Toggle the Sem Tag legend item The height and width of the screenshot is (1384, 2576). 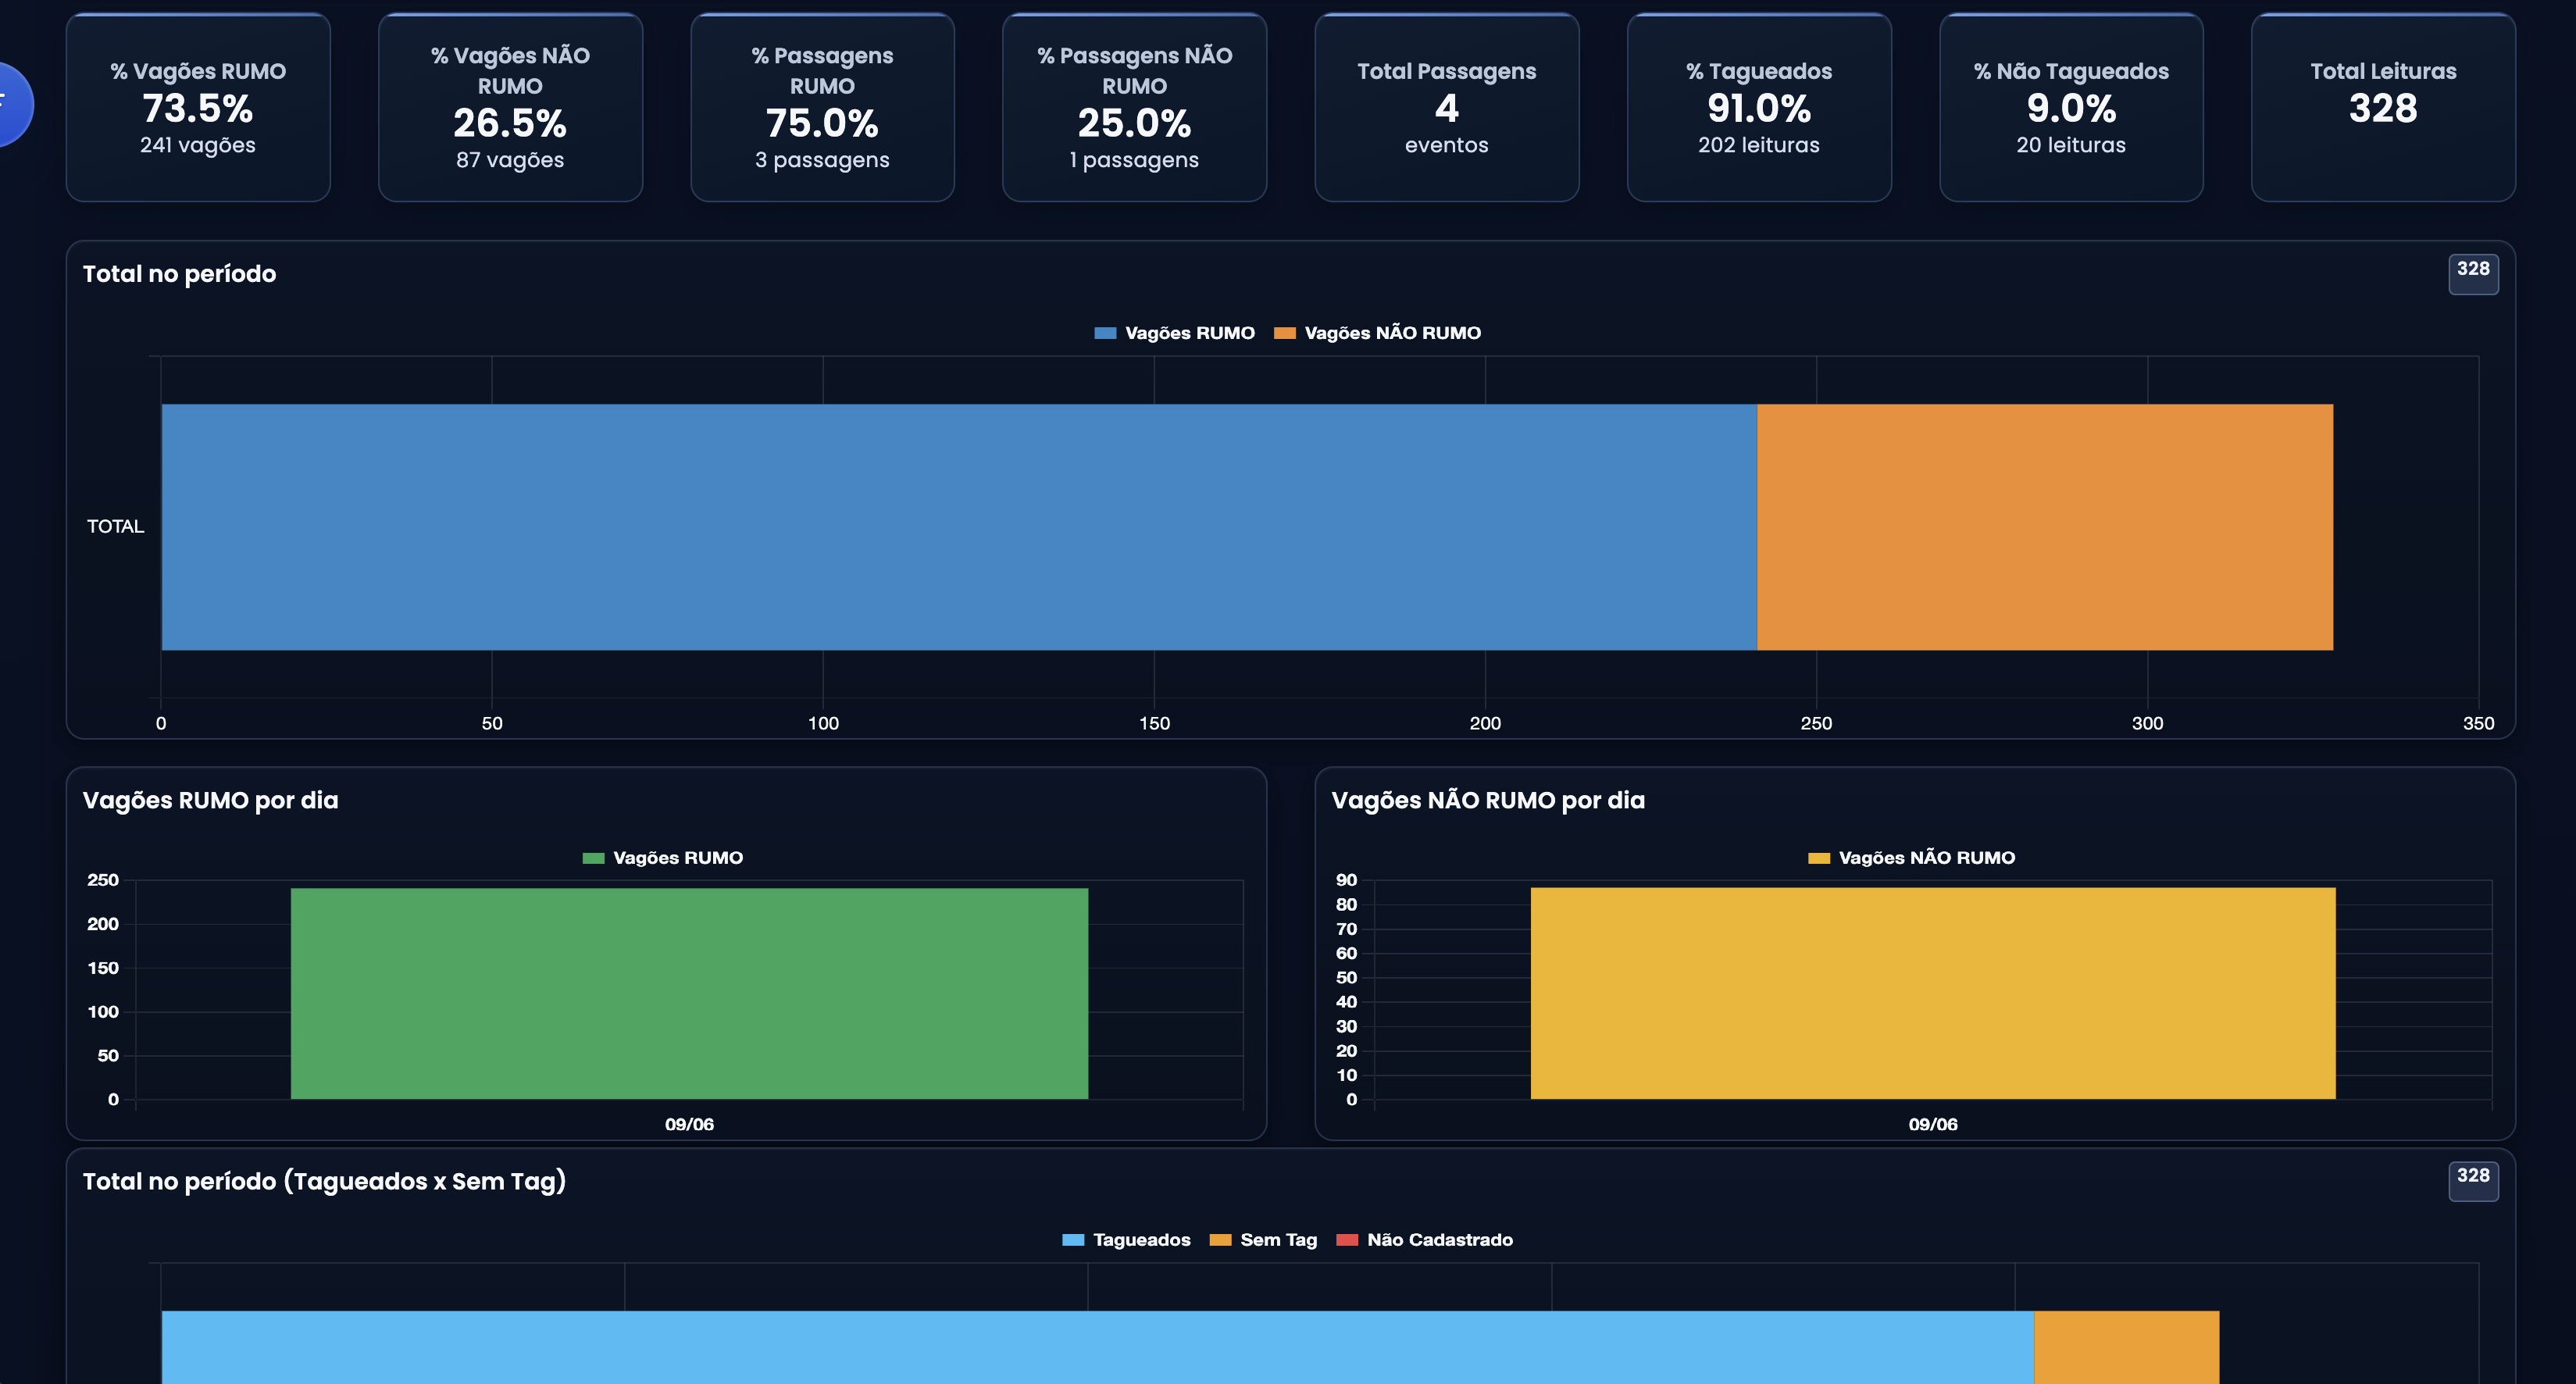[1263, 1240]
